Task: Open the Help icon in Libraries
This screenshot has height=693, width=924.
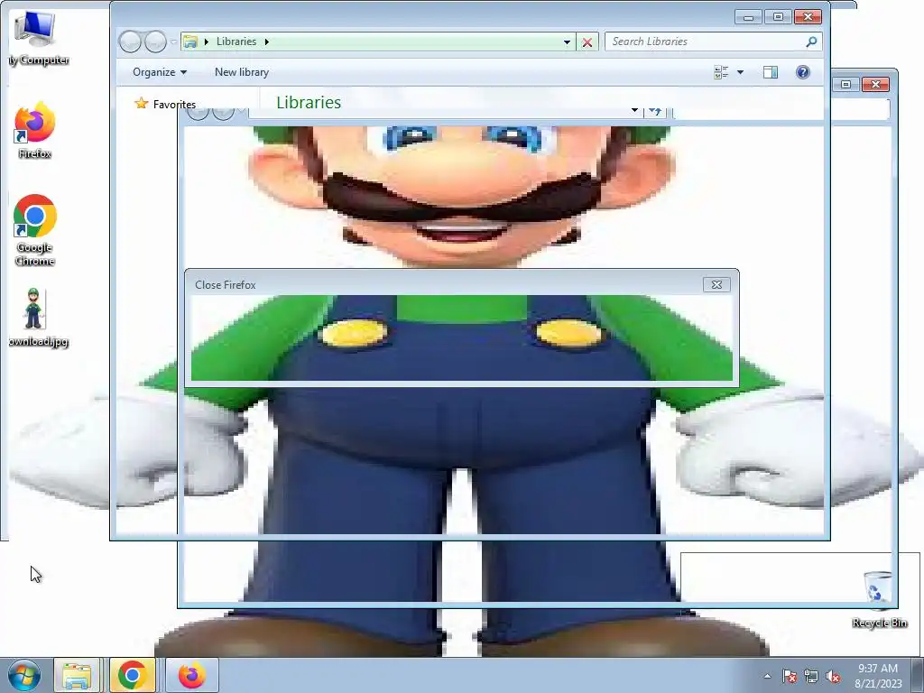Action: click(802, 72)
